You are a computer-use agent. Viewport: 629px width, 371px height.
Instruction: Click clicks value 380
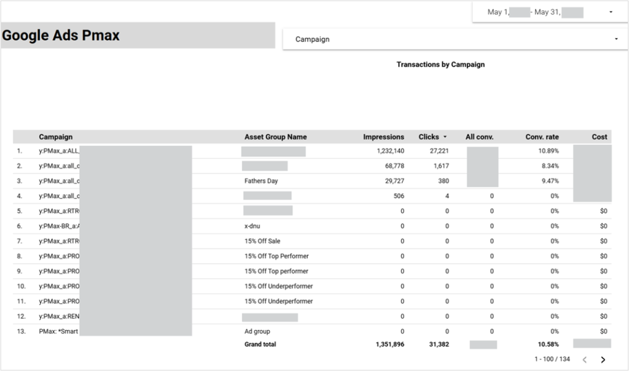tap(443, 181)
